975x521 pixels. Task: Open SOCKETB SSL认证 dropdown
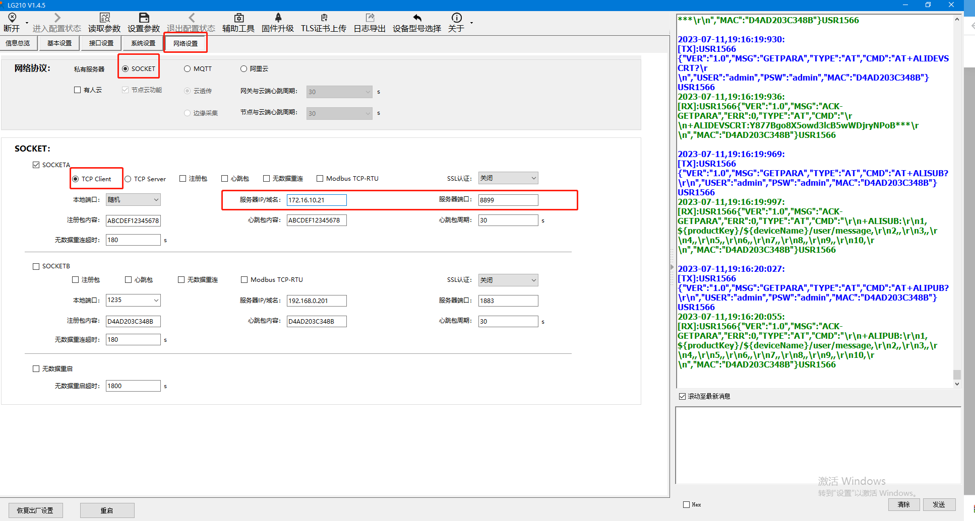[x=508, y=280]
